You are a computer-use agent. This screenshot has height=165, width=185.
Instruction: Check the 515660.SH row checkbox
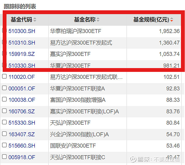pyautogui.click(x=4, y=145)
